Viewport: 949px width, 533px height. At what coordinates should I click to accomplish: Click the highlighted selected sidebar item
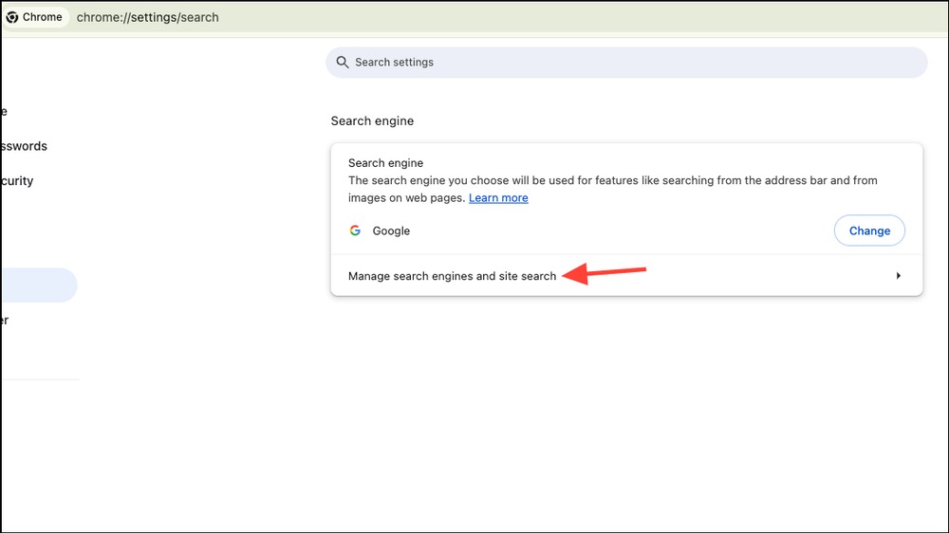[x=39, y=285]
